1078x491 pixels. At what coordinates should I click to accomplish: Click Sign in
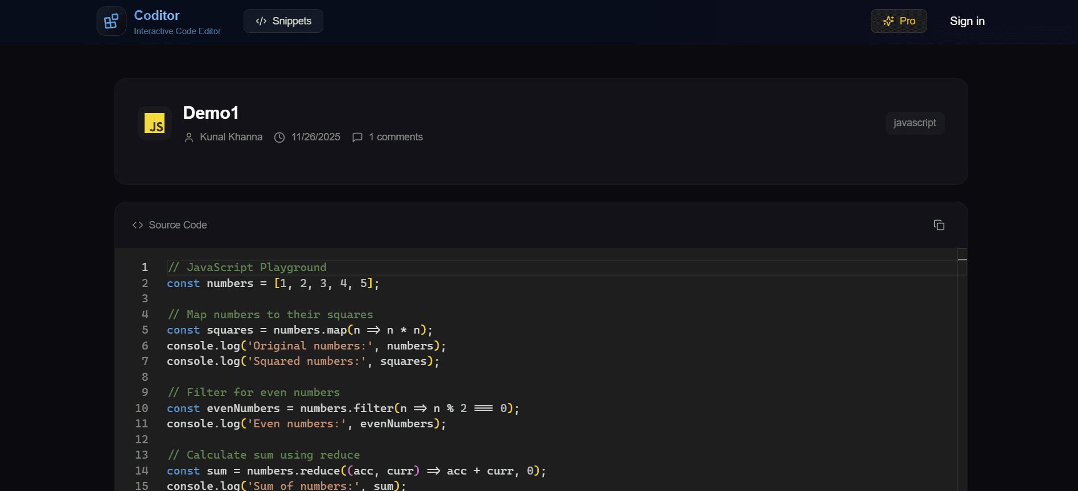967,21
